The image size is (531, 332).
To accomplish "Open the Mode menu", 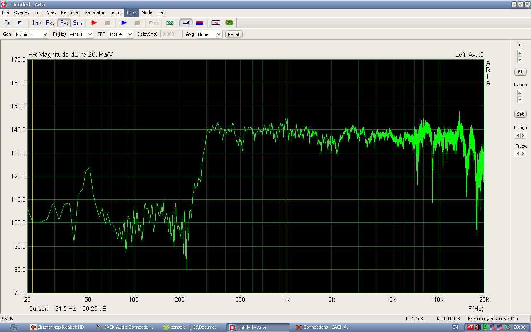I will [147, 12].
